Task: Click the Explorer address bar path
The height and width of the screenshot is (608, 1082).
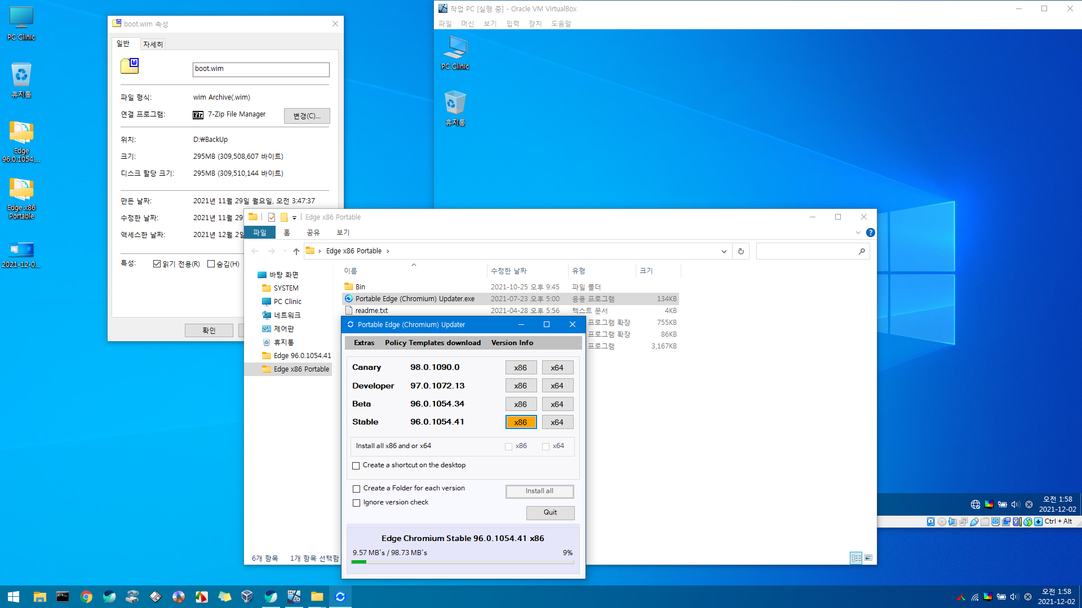Action: 354,251
